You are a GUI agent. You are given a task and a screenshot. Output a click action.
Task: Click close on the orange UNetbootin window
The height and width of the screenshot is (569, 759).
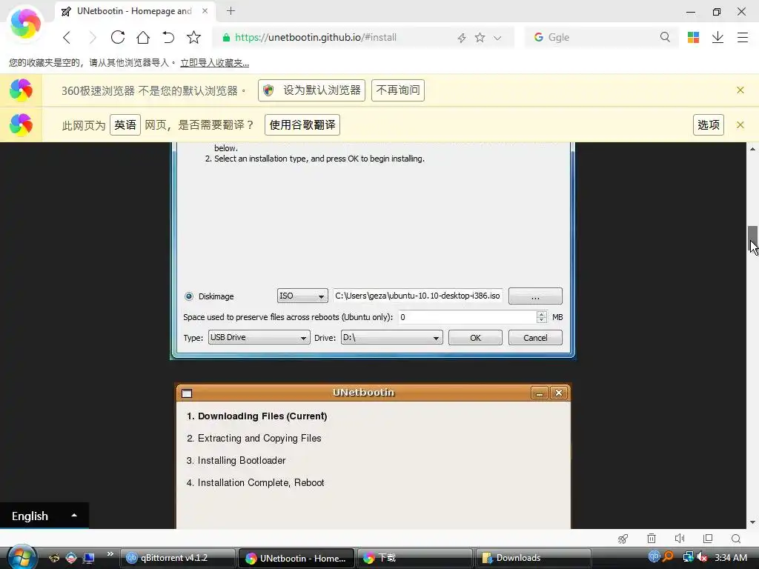pyautogui.click(x=559, y=393)
